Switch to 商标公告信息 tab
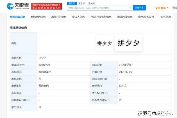 pos(59,17)
